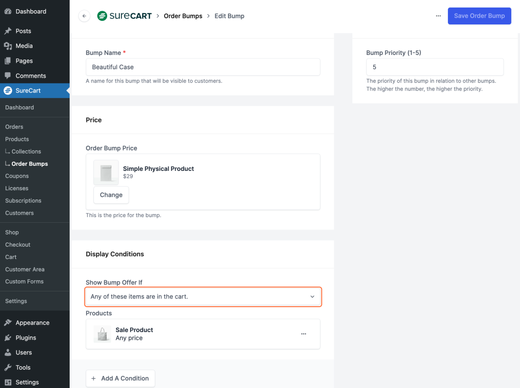Click the Simple Physical Product title
520x388 pixels.
[158, 169]
